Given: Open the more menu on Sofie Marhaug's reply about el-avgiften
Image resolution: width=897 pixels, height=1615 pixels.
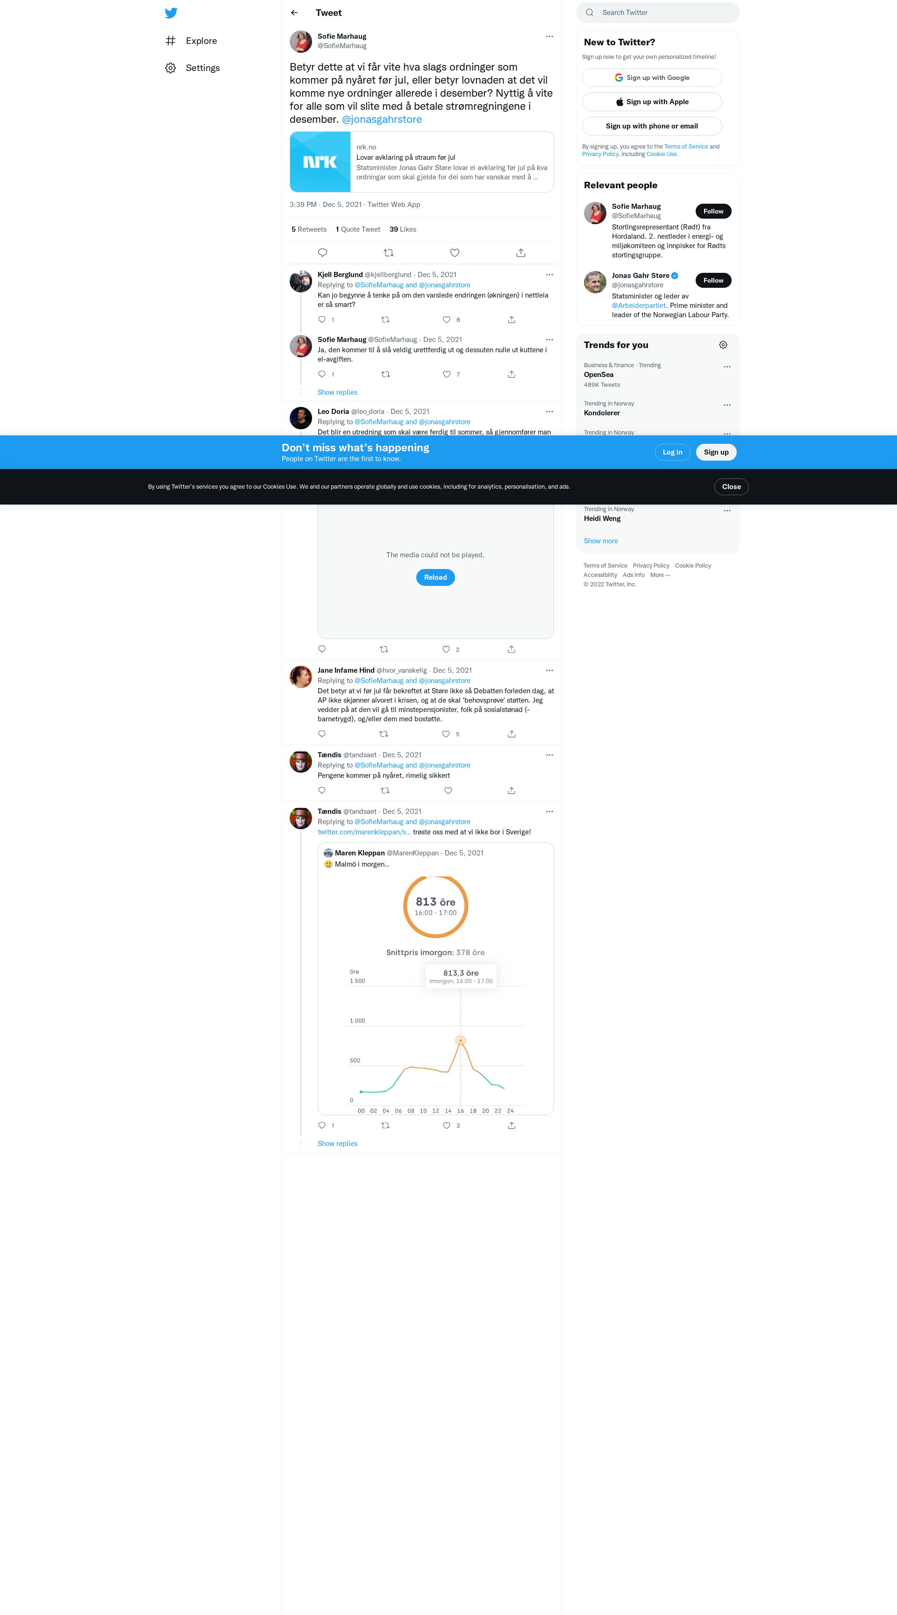Looking at the screenshot, I should [x=549, y=339].
